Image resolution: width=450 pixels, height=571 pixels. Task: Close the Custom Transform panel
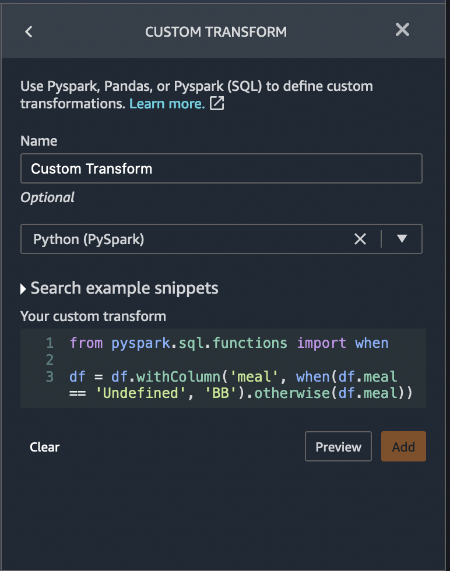point(402,30)
